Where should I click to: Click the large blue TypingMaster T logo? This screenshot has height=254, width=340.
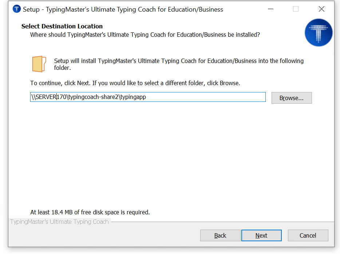(x=318, y=32)
